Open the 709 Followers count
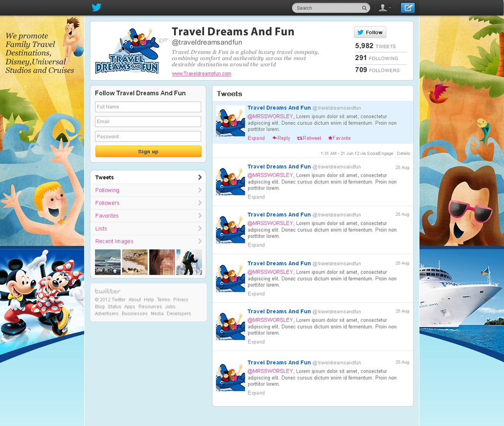Viewport: 504px width, 426px height. [378, 70]
